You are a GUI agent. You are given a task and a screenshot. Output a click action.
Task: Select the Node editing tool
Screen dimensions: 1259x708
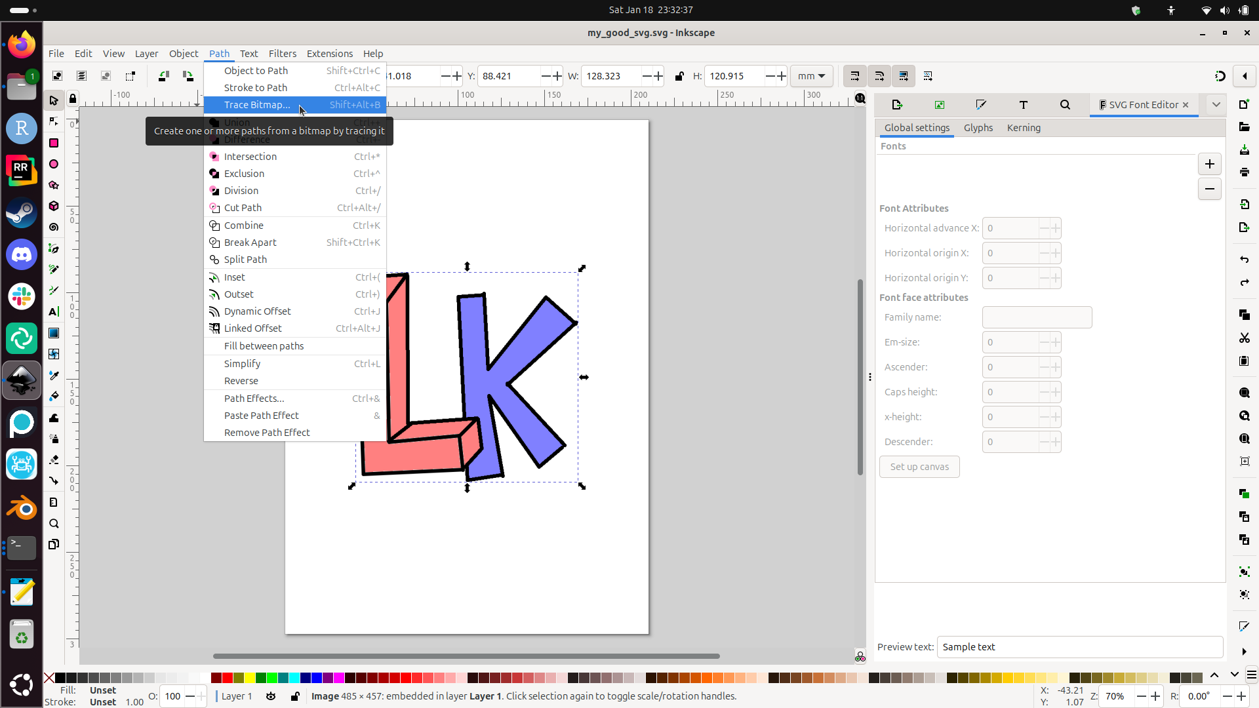coord(54,121)
